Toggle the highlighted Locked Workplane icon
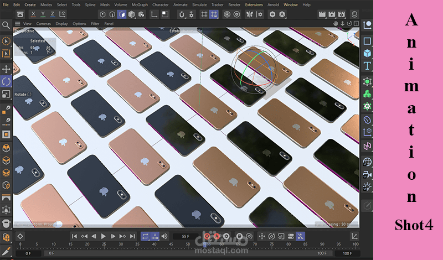 coord(214,14)
